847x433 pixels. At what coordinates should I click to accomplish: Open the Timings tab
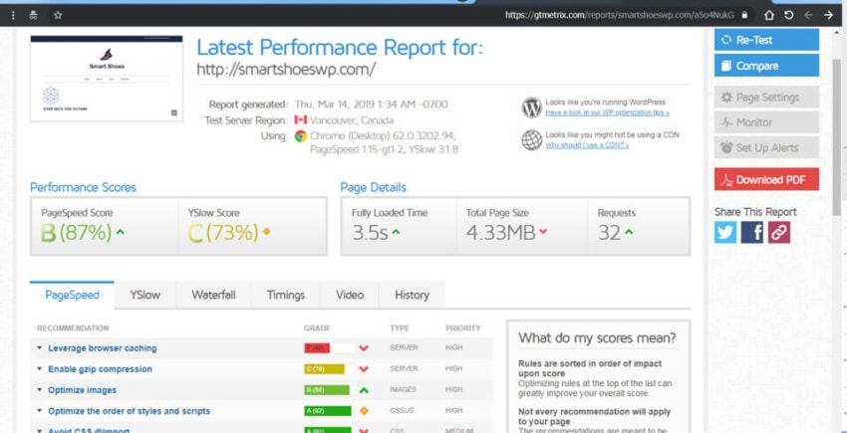[286, 296]
